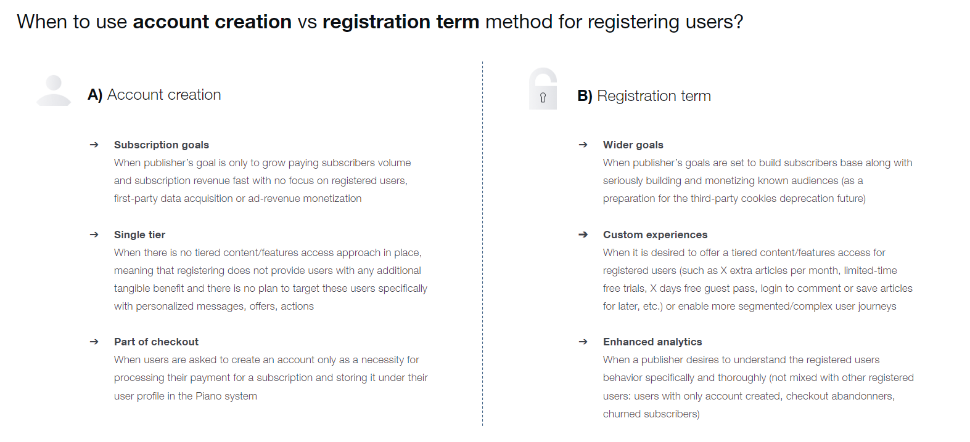
Task: Click the bold 'account creation' in the title
Action: (212, 22)
